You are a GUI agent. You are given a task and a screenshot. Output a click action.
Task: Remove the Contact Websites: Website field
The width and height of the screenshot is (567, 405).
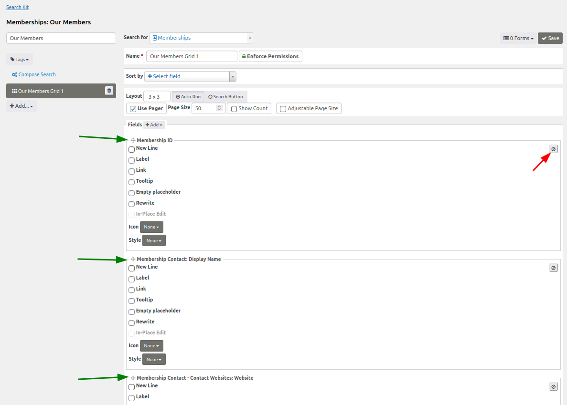coord(554,387)
